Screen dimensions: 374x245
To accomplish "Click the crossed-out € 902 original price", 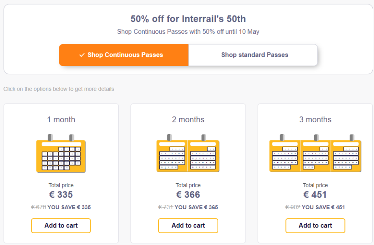I will (x=293, y=207).
